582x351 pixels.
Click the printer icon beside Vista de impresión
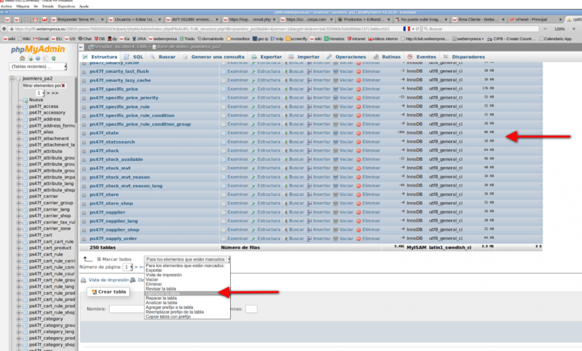(84, 280)
